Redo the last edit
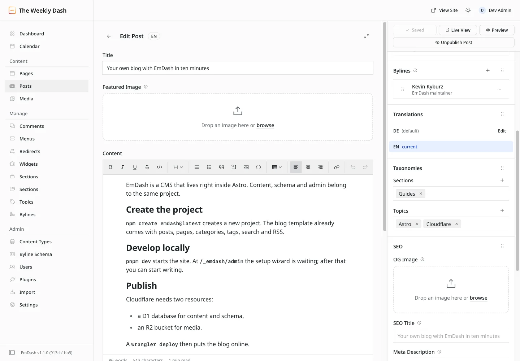Image resolution: width=520 pixels, height=361 pixels. click(x=365, y=167)
